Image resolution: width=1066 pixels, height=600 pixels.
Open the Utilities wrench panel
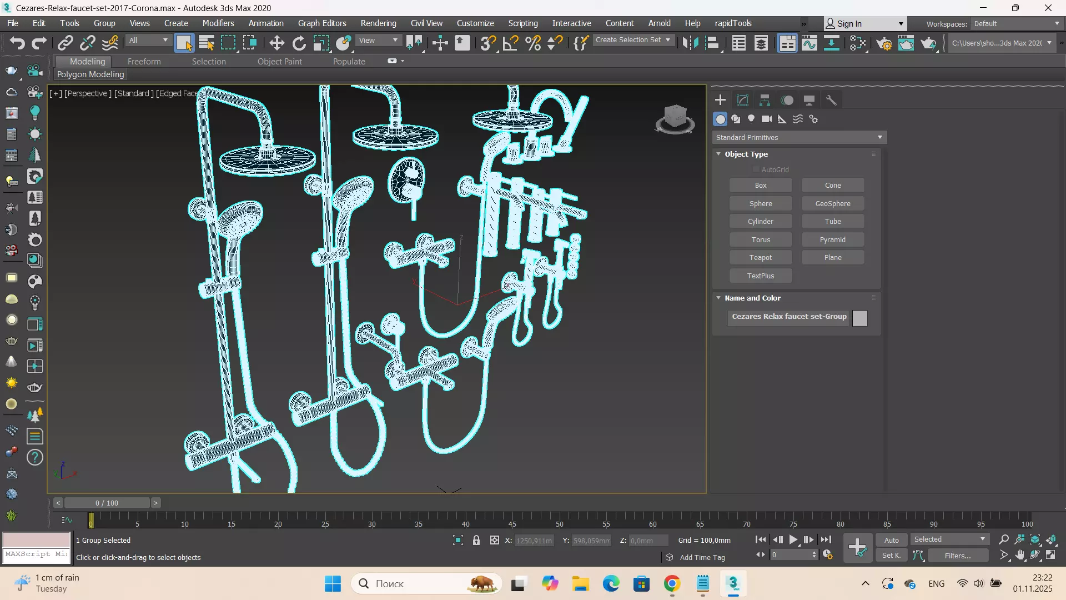[x=831, y=100]
